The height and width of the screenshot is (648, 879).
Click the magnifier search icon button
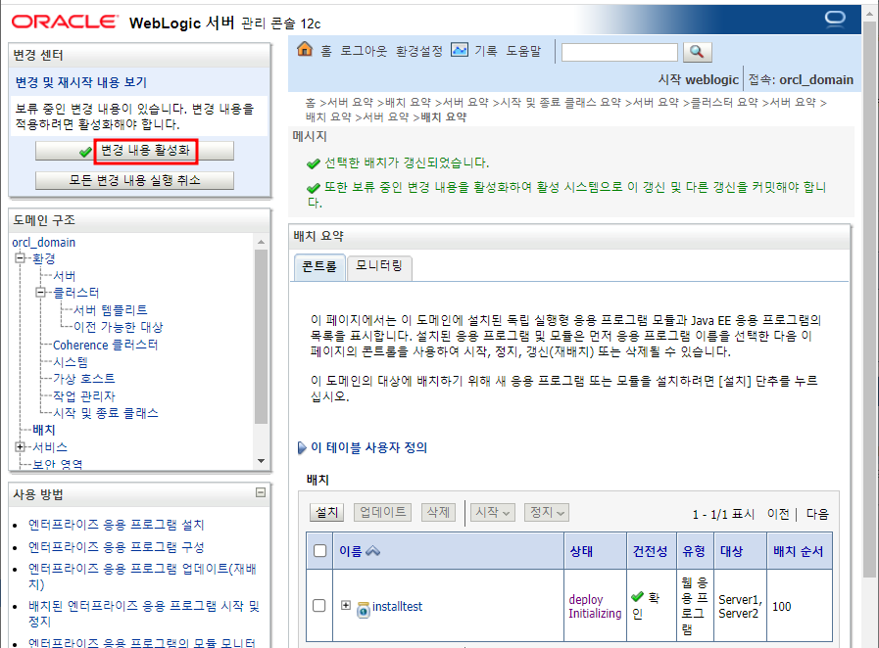pyautogui.click(x=698, y=52)
